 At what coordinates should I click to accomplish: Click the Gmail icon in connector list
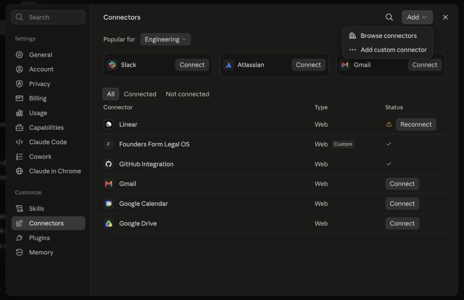tap(109, 184)
